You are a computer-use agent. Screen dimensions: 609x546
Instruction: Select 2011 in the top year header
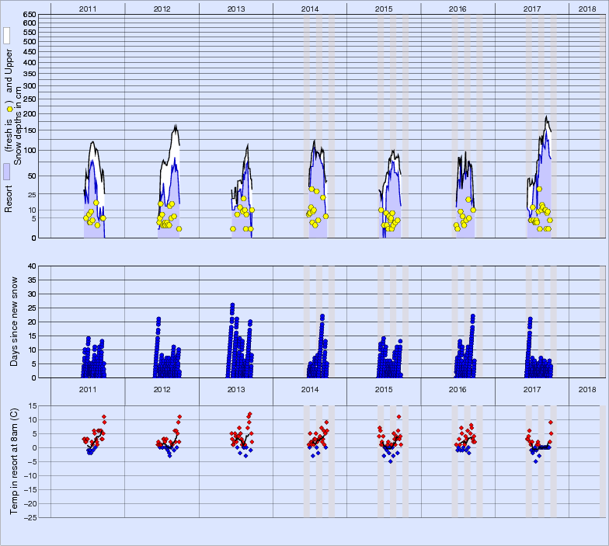pyautogui.click(x=88, y=8)
